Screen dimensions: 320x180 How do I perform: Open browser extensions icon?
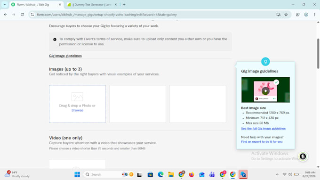pos(297,15)
